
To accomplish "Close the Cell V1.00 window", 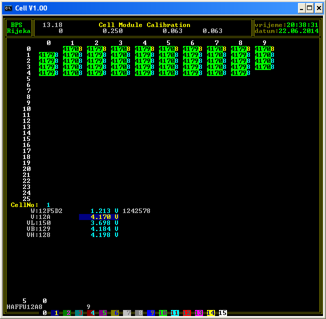I will pyautogui.click(x=318, y=8).
